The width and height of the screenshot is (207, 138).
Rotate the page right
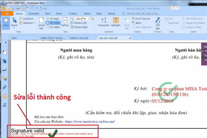pos(79,27)
